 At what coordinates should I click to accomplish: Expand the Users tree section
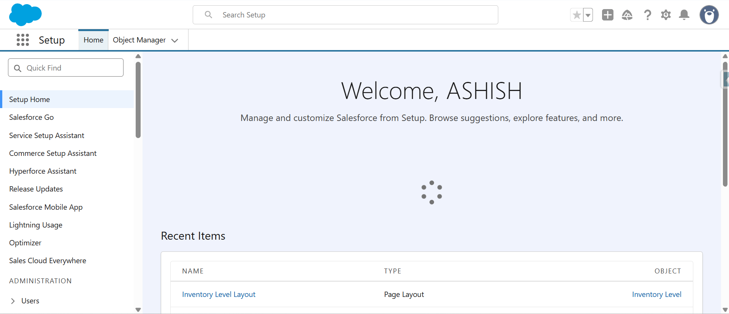[x=13, y=301]
